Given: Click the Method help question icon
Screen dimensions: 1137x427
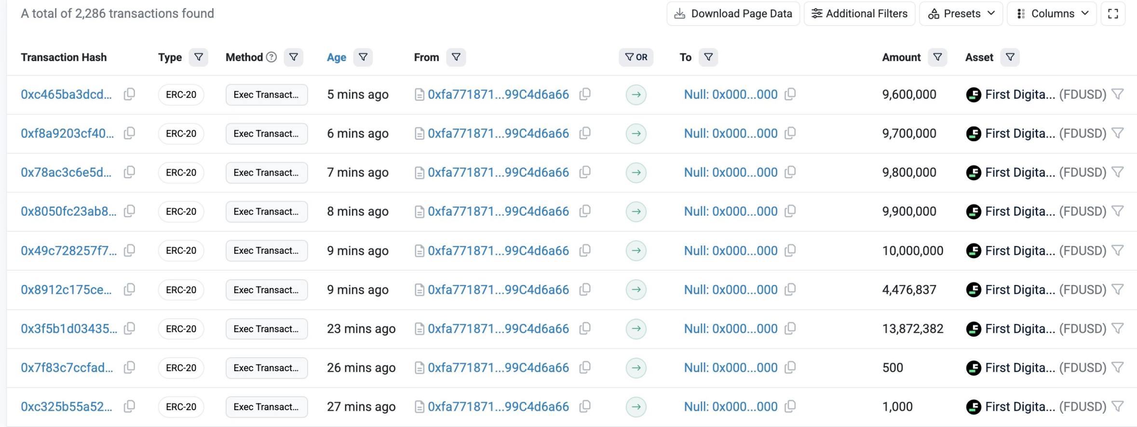Looking at the screenshot, I should [x=271, y=57].
